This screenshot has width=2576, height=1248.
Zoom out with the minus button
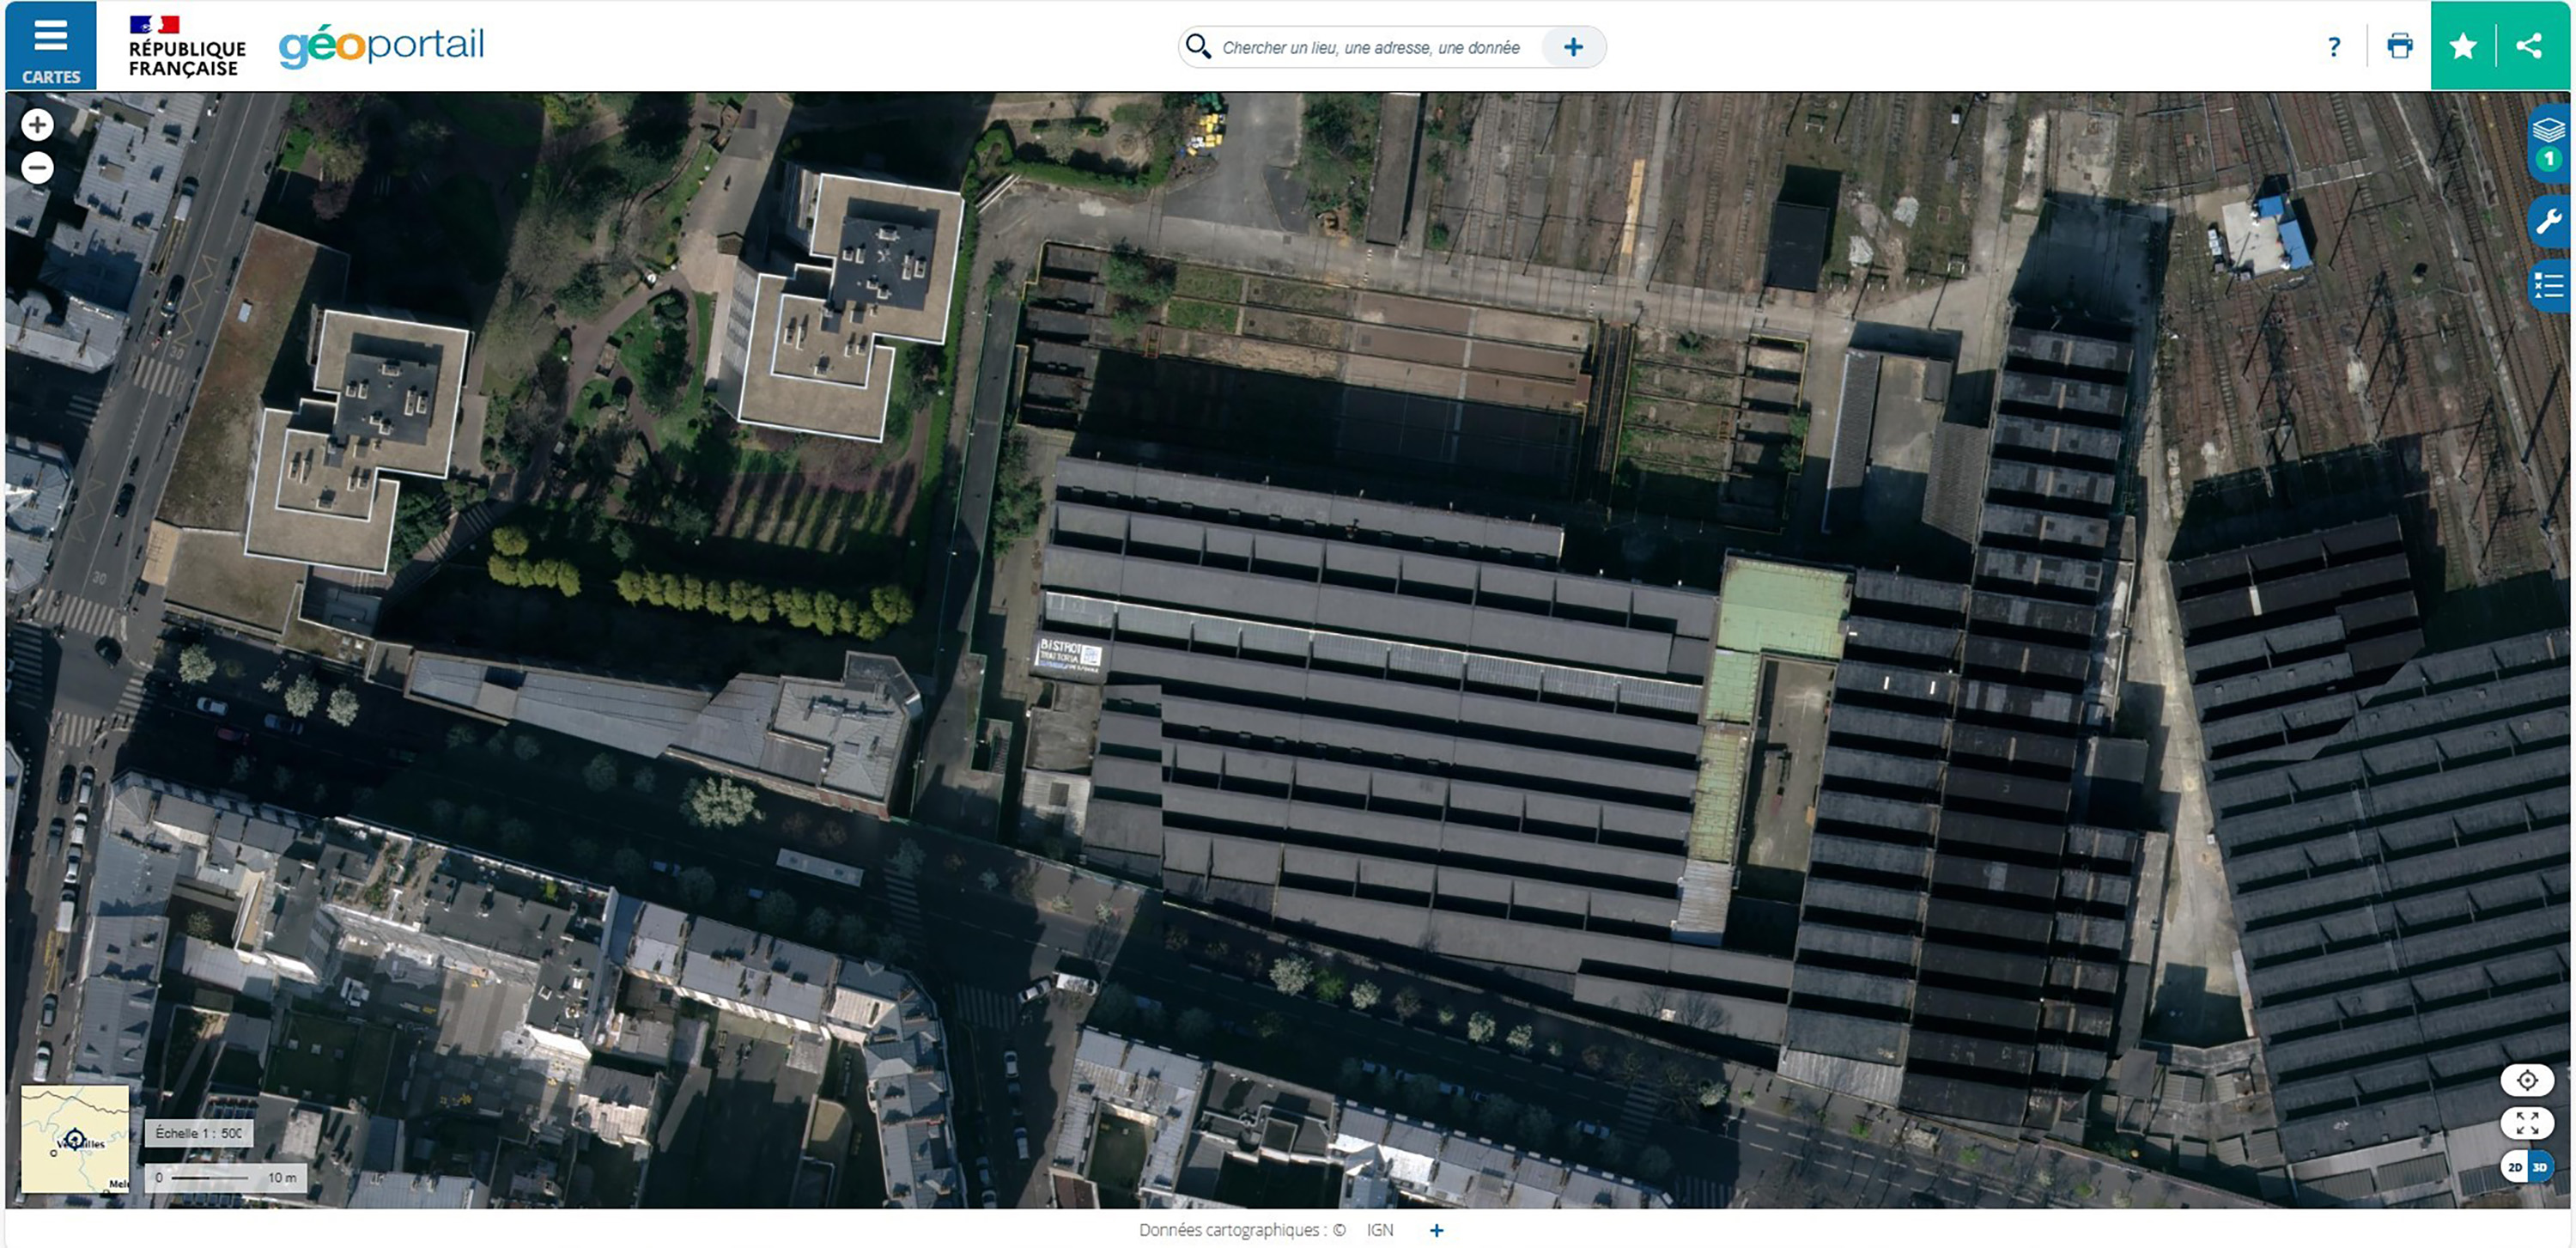pyautogui.click(x=38, y=168)
